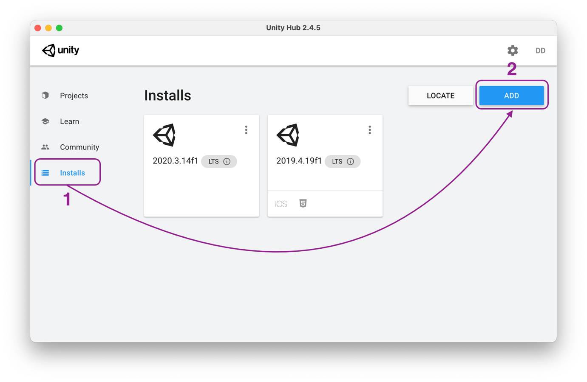
Task: Click the Learn graduation cap icon
Action: pyautogui.click(x=45, y=121)
